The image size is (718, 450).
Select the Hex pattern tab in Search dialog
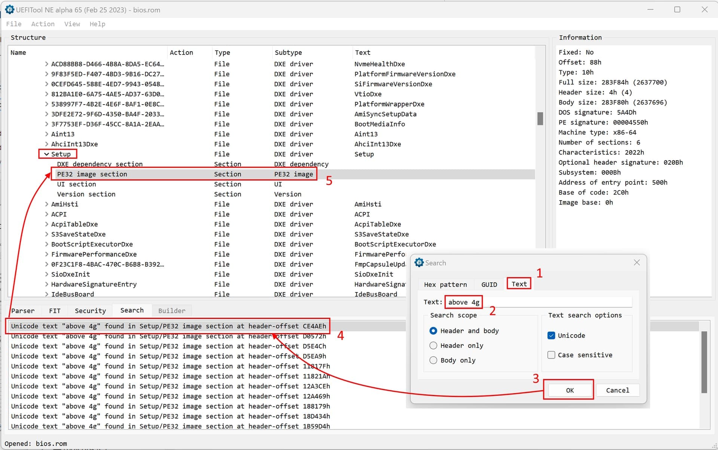tap(445, 285)
